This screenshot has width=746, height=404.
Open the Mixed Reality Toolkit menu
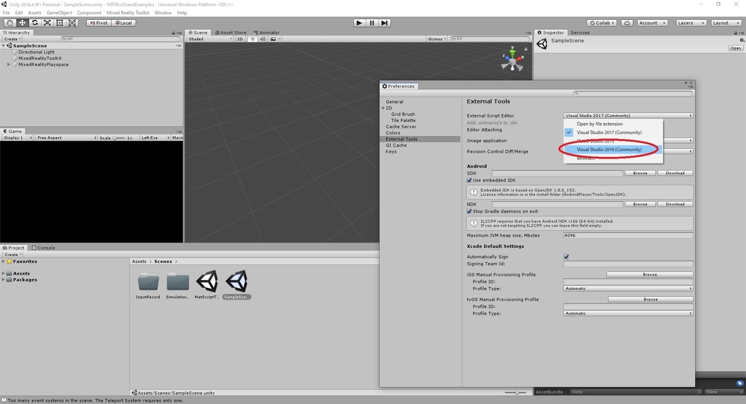[128, 12]
